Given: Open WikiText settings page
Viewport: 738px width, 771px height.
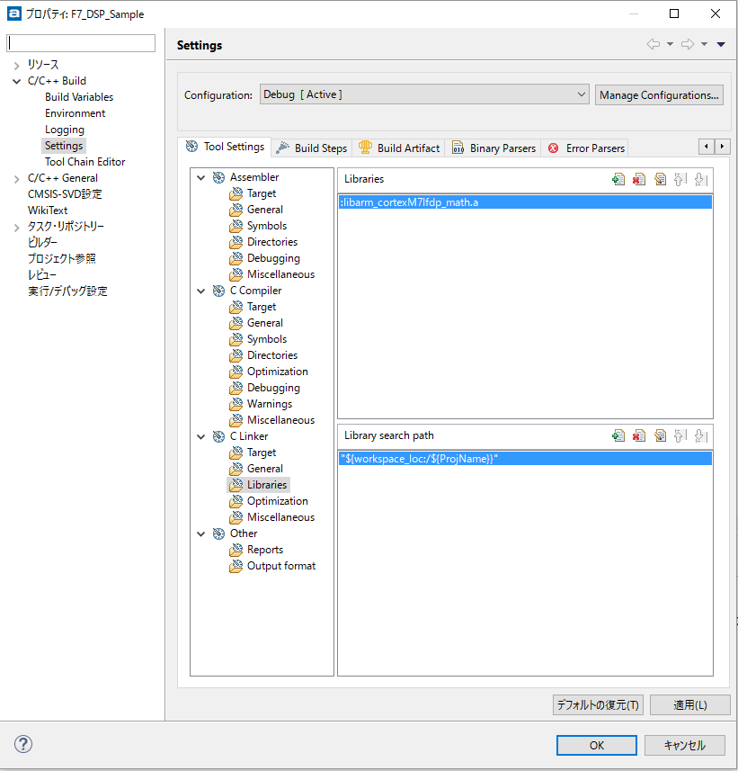Looking at the screenshot, I should [48, 210].
